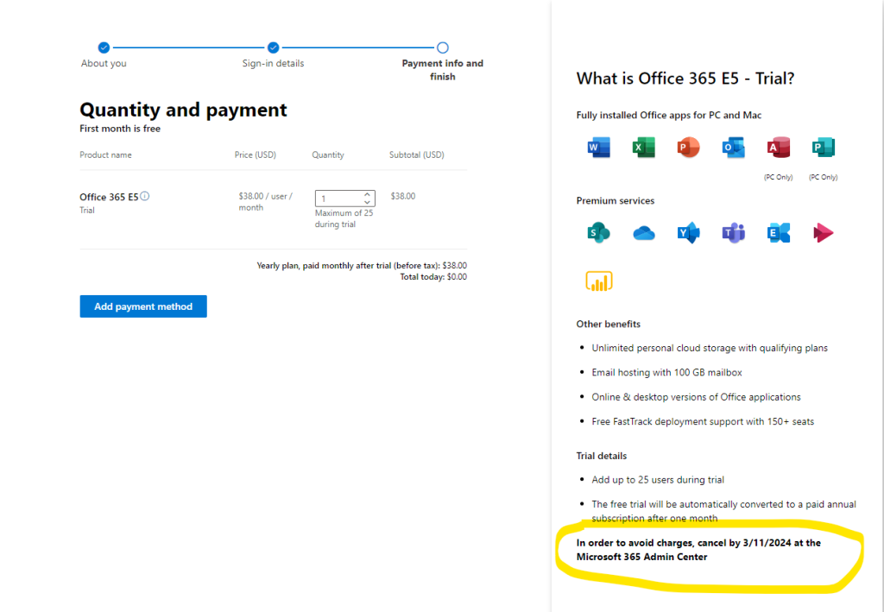Go back to the Sign-in details step label
Image resolution: width=884 pixels, height=612 pixels.
[274, 63]
